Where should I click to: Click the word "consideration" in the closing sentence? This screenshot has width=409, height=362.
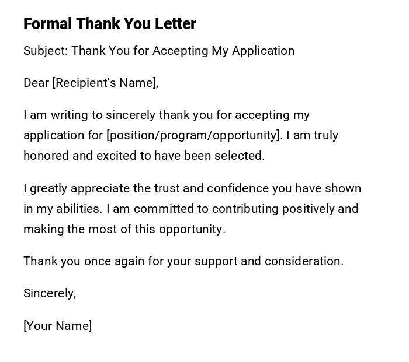coord(303,261)
